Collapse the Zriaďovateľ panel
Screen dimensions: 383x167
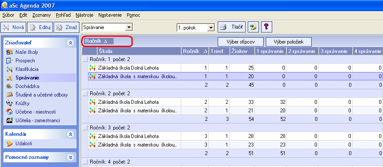tap(70, 43)
